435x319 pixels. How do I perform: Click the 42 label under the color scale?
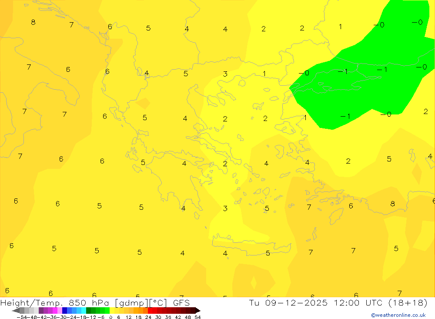click(178, 317)
